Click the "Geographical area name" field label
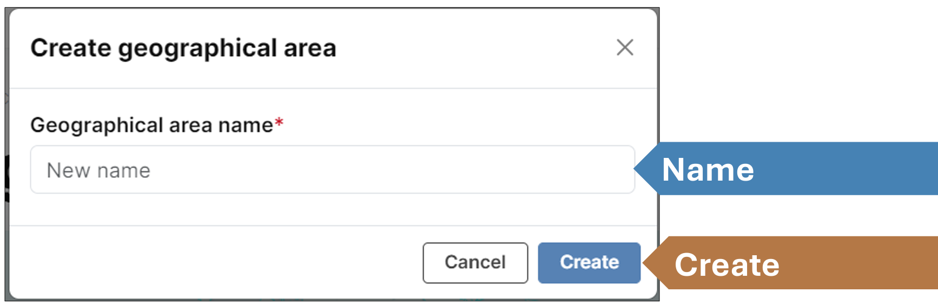 (151, 125)
